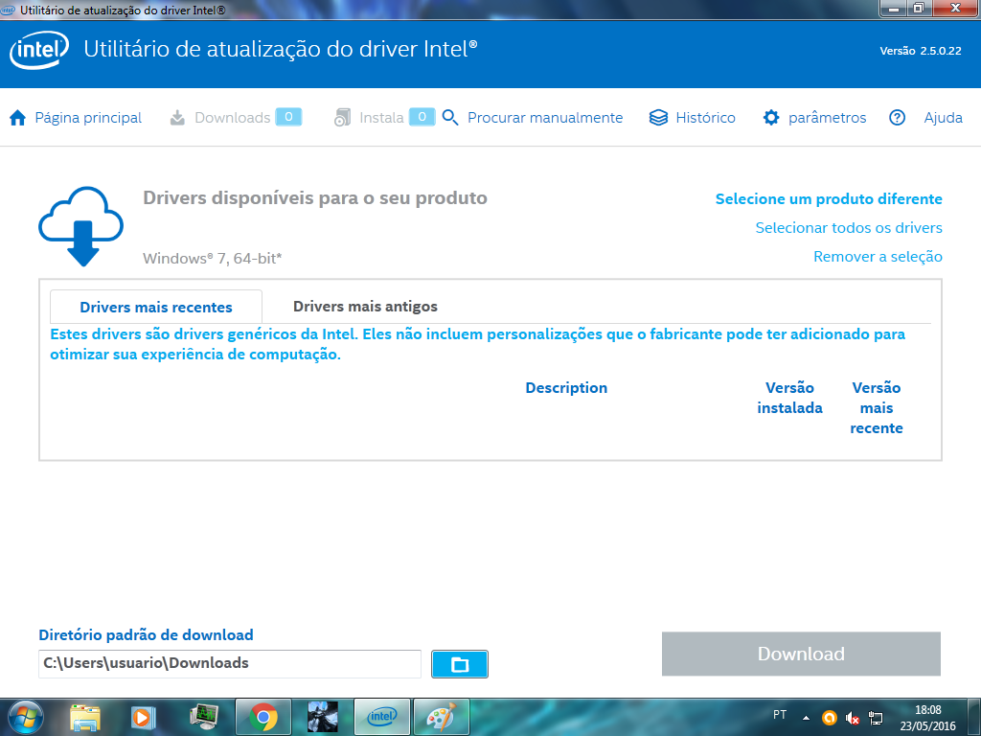Click the question mark help icon
This screenshot has width=981, height=736.
point(897,118)
